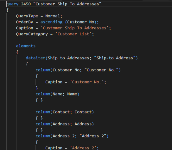172x150 pixels.
Task: Click the 'OrderBy' property name
Action: tap(24, 22)
